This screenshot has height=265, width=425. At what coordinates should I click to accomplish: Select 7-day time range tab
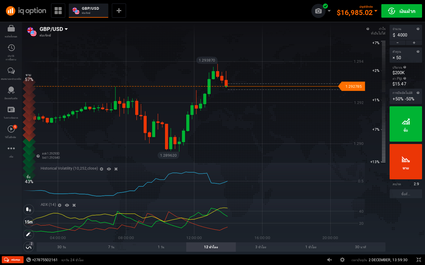111,247
